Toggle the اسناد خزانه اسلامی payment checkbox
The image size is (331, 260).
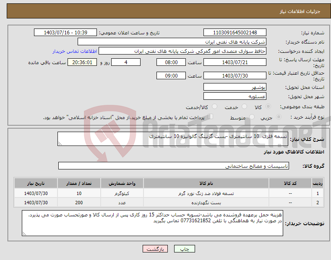coord(211,117)
